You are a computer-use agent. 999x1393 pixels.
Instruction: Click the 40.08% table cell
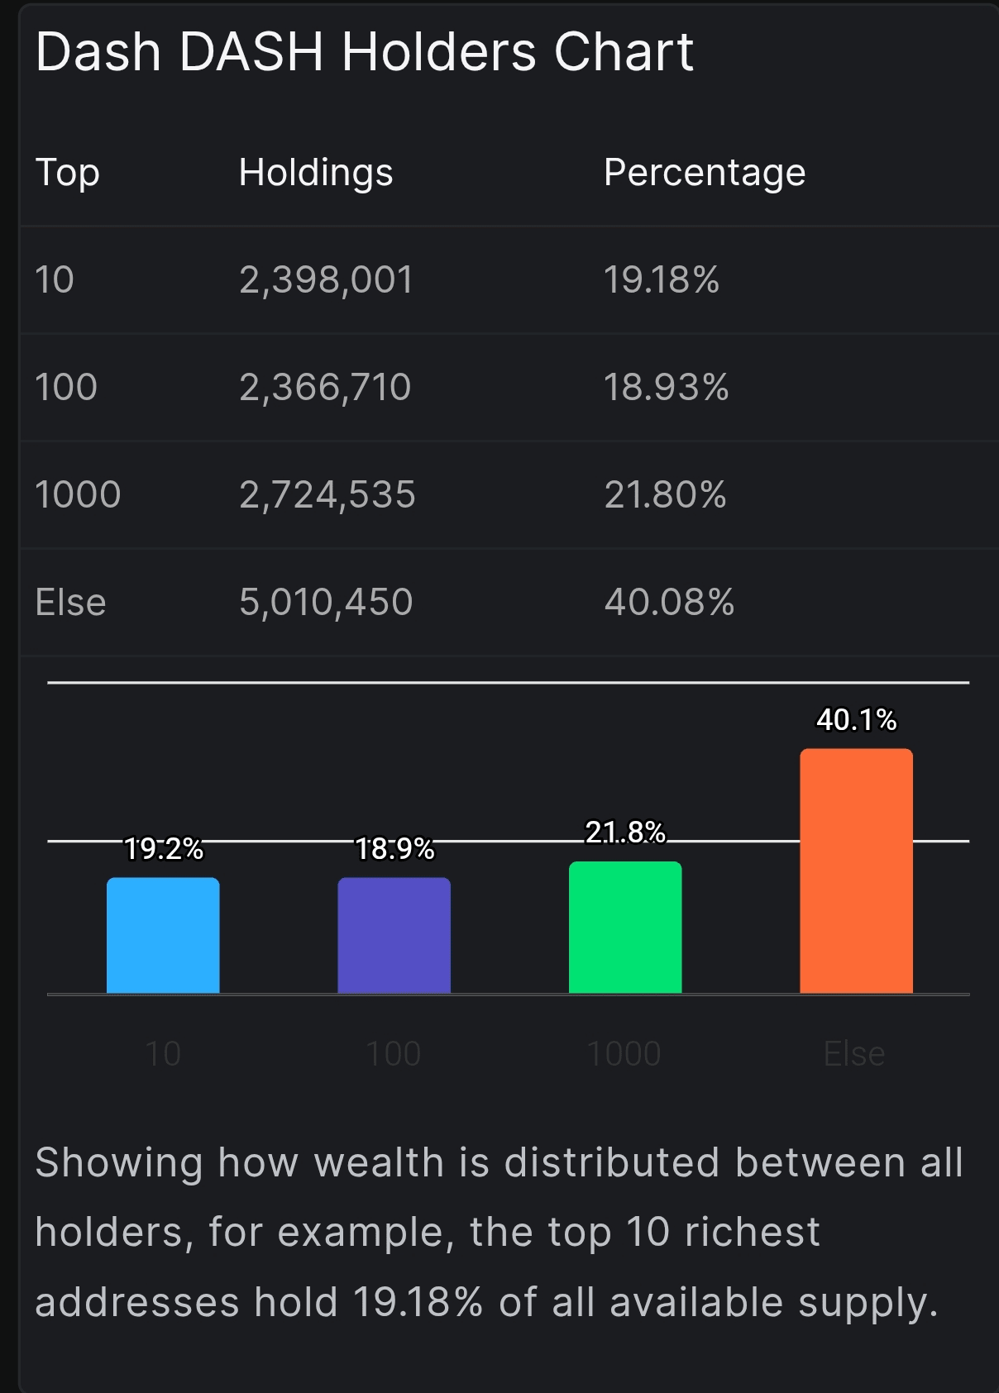click(x=669, y=603)
